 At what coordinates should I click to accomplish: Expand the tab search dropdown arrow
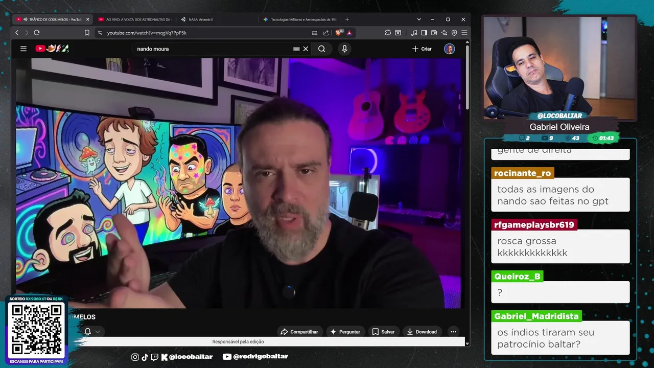click(x=419, y=19)
